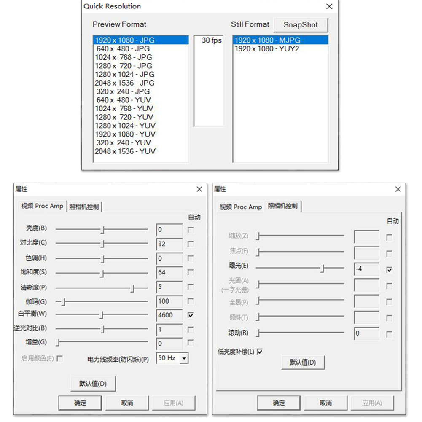This screenshot has width=422, height=422.
Task: Toggle the 曝光 auto checkbox
Action: pyautogui.click(x=389, y=269)
